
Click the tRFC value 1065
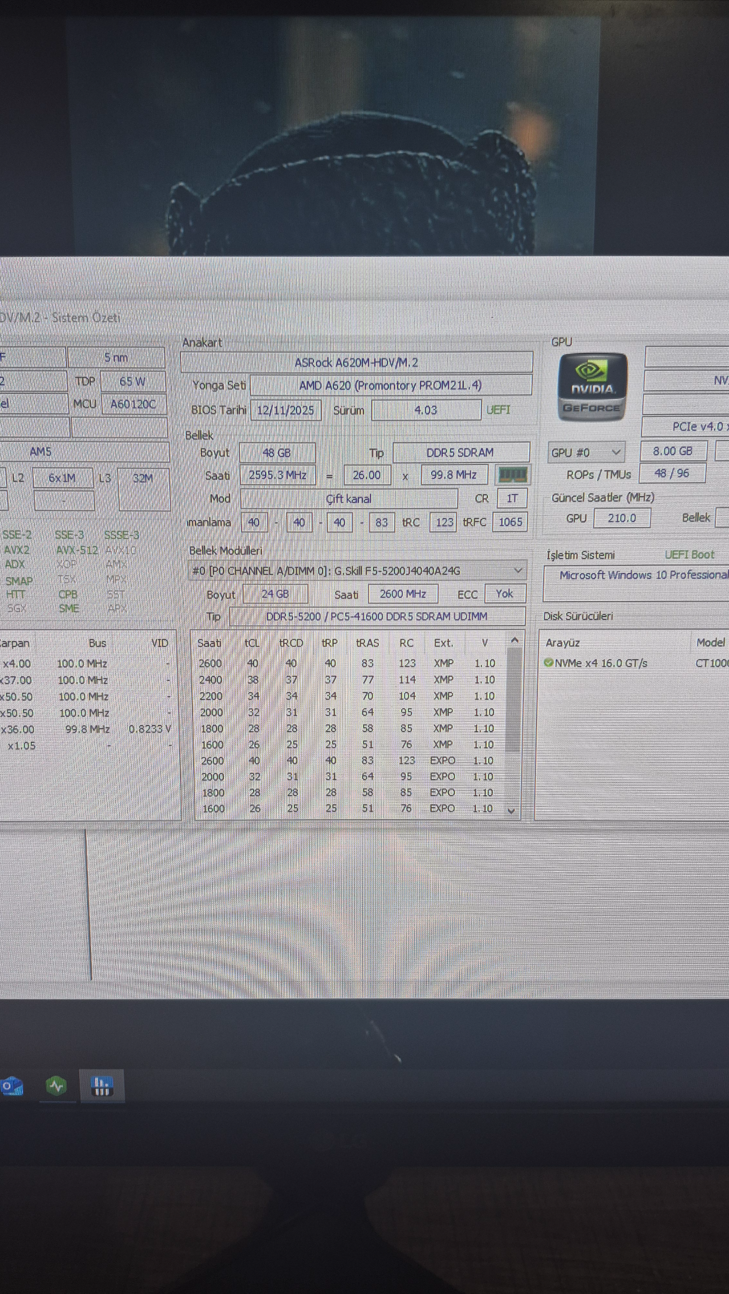(x=510, y=522)
